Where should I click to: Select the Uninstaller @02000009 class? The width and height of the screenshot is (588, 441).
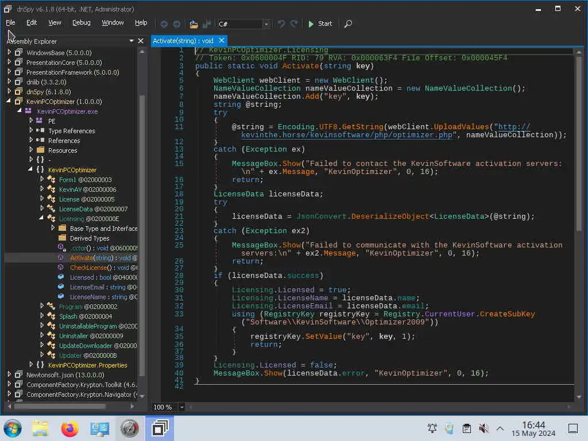pyautogui.click(x=91, y=335)
